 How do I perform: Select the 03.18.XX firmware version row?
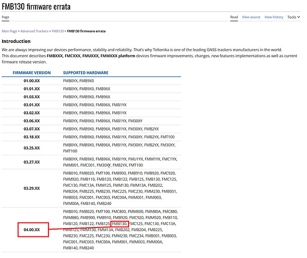point(91,137)
